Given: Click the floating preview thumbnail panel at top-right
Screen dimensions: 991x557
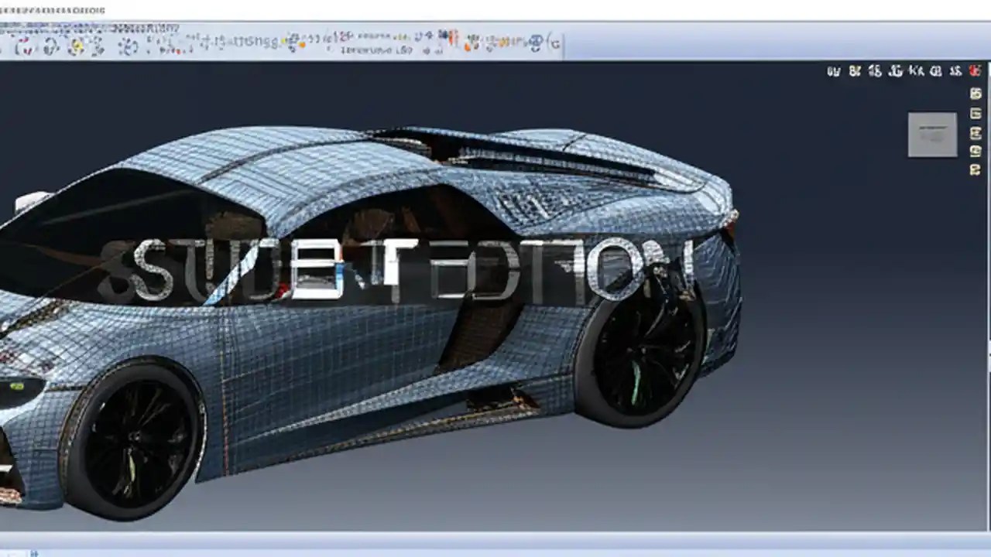Looking at the screenshot, I should coord(932,133).
